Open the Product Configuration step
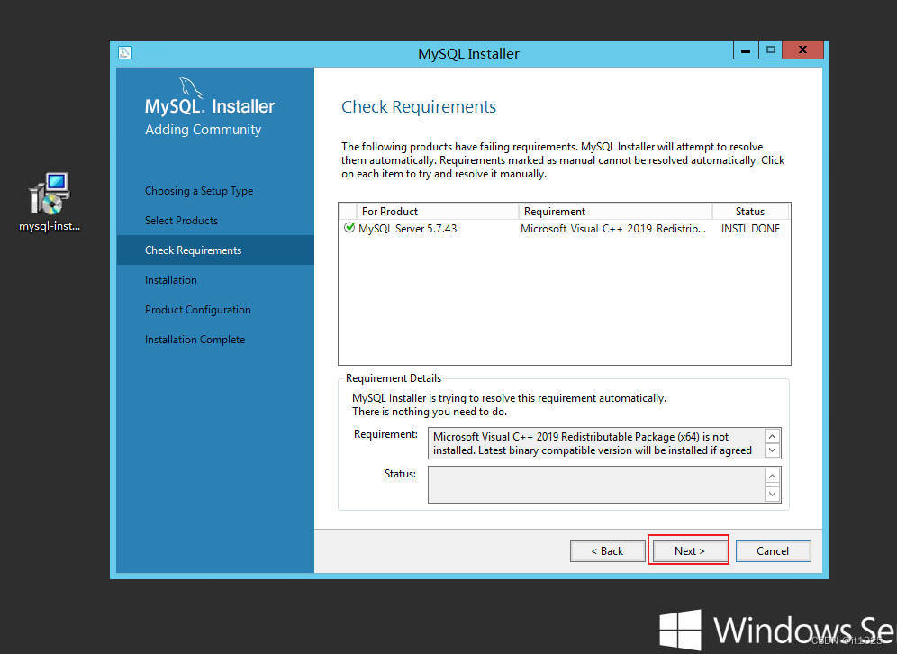Screen dimensions: 897x654 [197, 310]
